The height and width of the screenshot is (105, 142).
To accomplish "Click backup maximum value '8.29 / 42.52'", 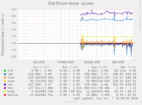I will pos(126,95).
